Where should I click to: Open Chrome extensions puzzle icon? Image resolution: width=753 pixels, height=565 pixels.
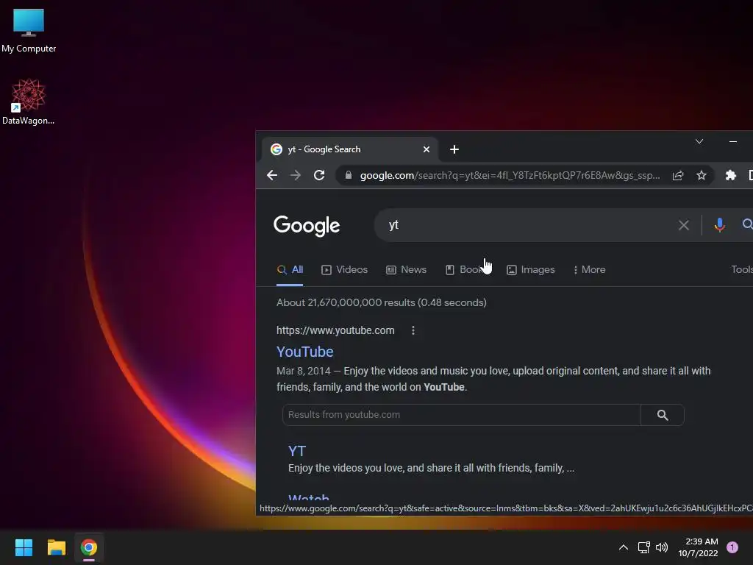[730, 175]
